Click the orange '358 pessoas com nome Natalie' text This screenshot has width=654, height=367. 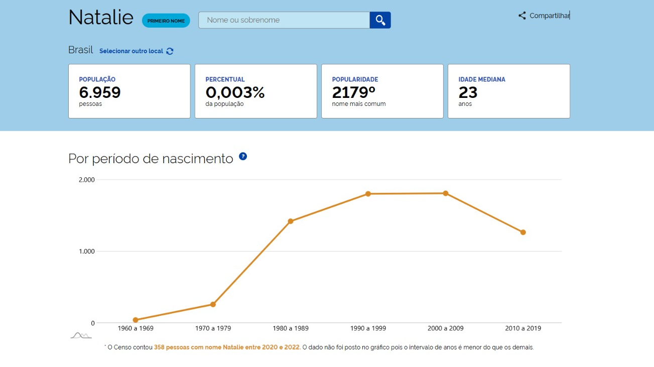[x=227, y=347]
